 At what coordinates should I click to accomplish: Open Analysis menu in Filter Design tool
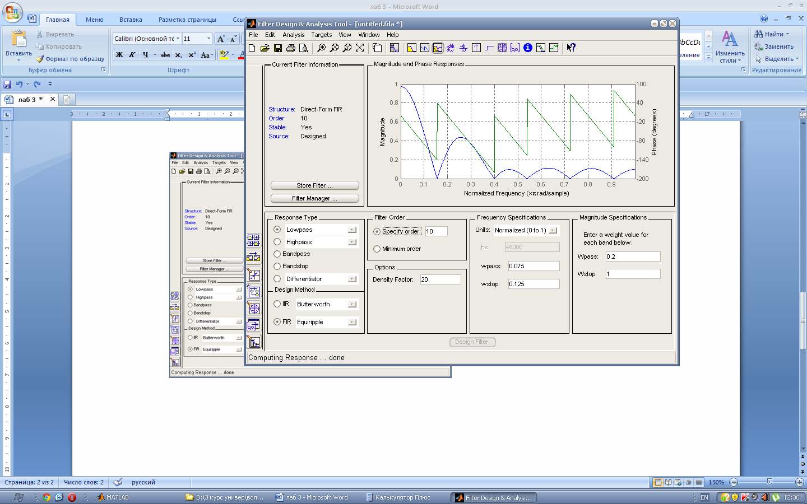294,35
